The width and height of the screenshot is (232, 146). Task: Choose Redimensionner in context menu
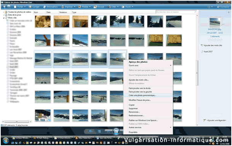coord(148,115)
